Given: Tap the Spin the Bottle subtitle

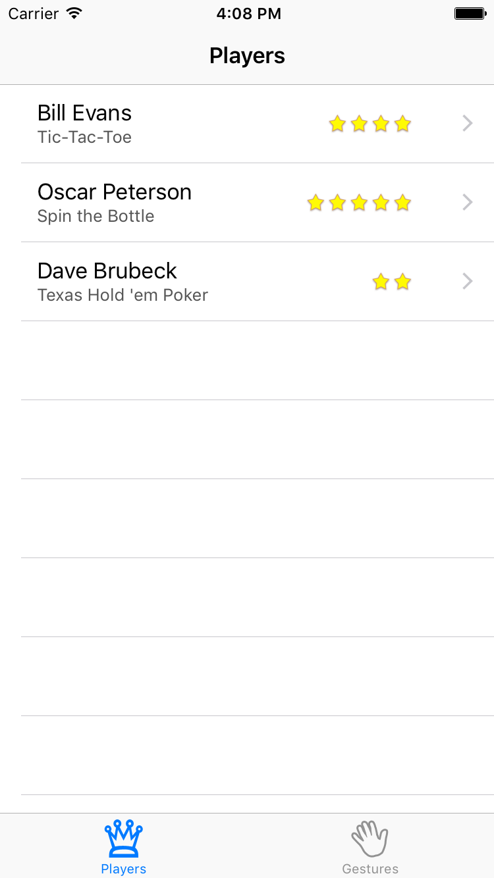Looking at the screenshot, I should point(96,217).
